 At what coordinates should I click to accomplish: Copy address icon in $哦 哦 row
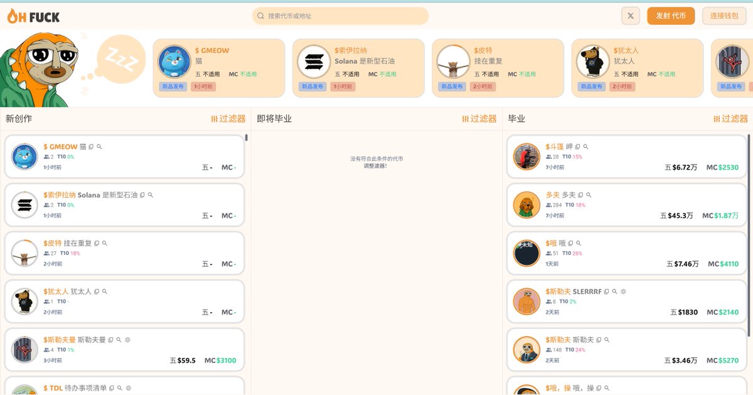570,243
